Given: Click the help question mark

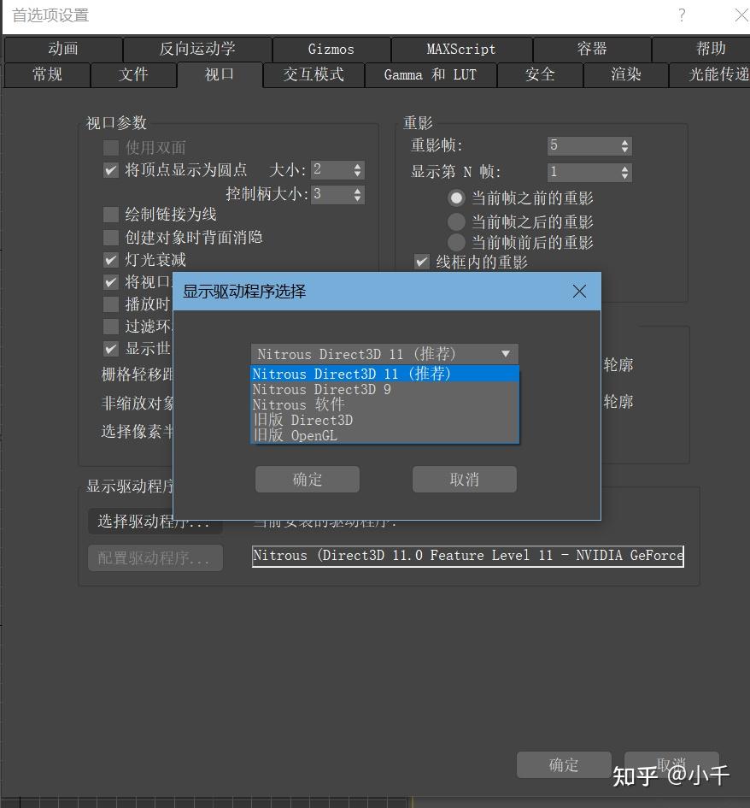Looking at the screenshot, I should pos(681,15).
